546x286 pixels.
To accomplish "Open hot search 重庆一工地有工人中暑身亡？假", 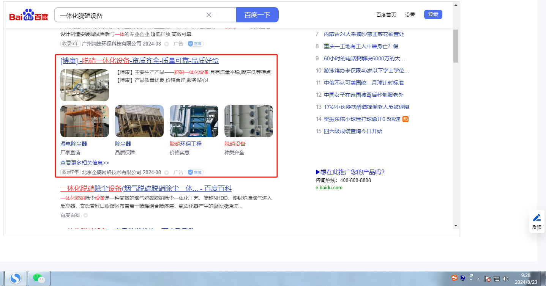I will [361, 46].
